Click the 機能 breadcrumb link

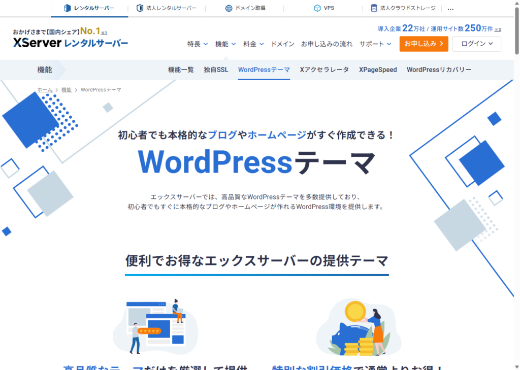pyautogui.click(x=67, y=90)
